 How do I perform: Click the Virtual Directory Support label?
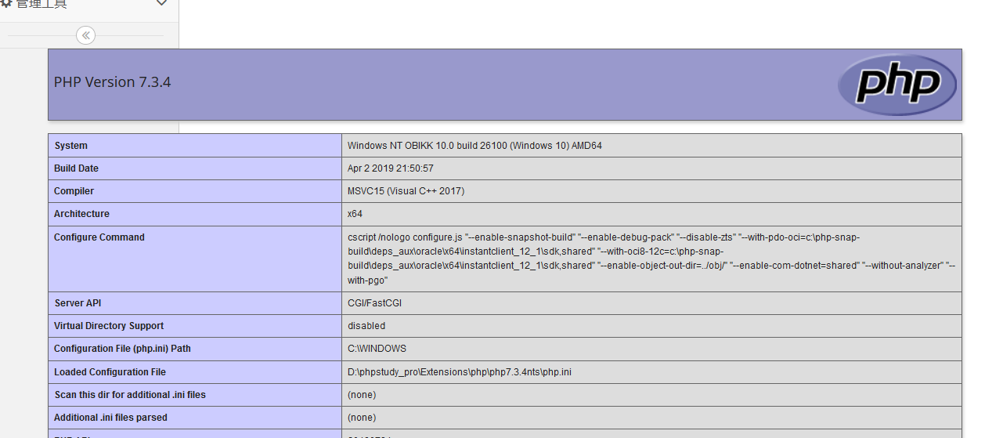(109, 326)
